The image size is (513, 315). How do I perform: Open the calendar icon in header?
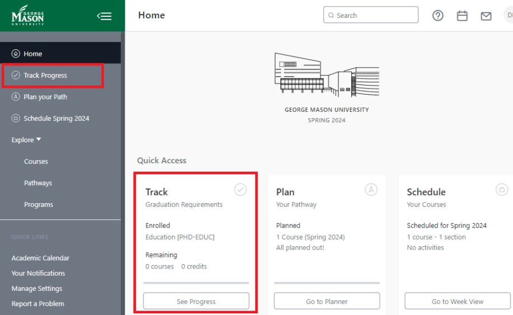coord(462,16)
